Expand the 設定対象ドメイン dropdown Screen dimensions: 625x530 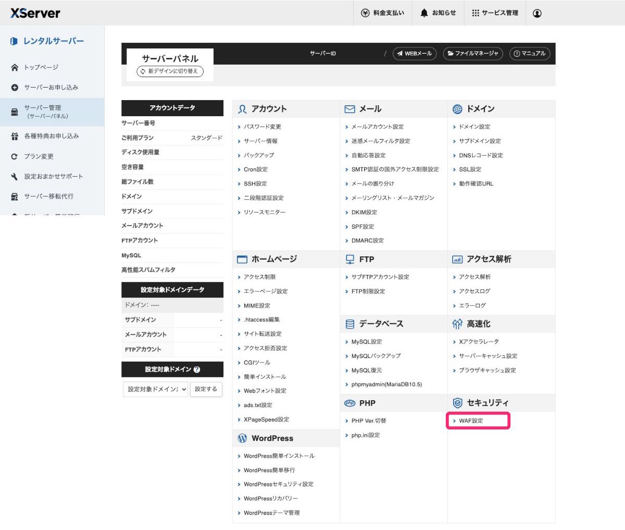coord(156,389)
